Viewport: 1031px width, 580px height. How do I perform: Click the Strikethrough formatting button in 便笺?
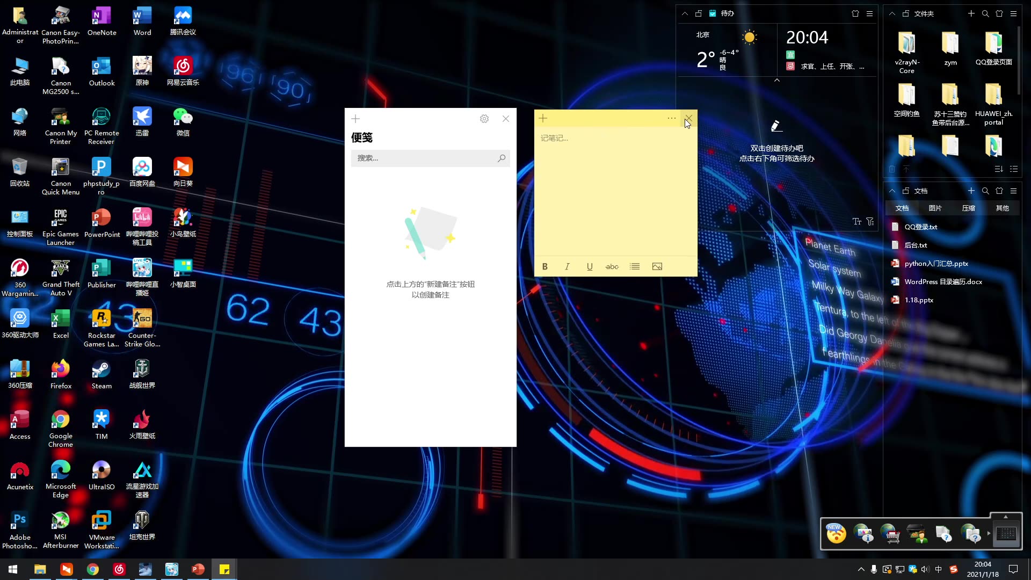(x=612, y=266)
